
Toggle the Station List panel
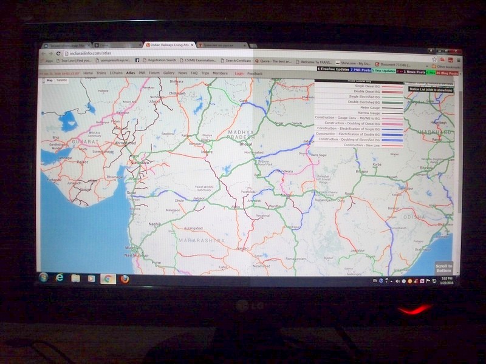point(430,89)
